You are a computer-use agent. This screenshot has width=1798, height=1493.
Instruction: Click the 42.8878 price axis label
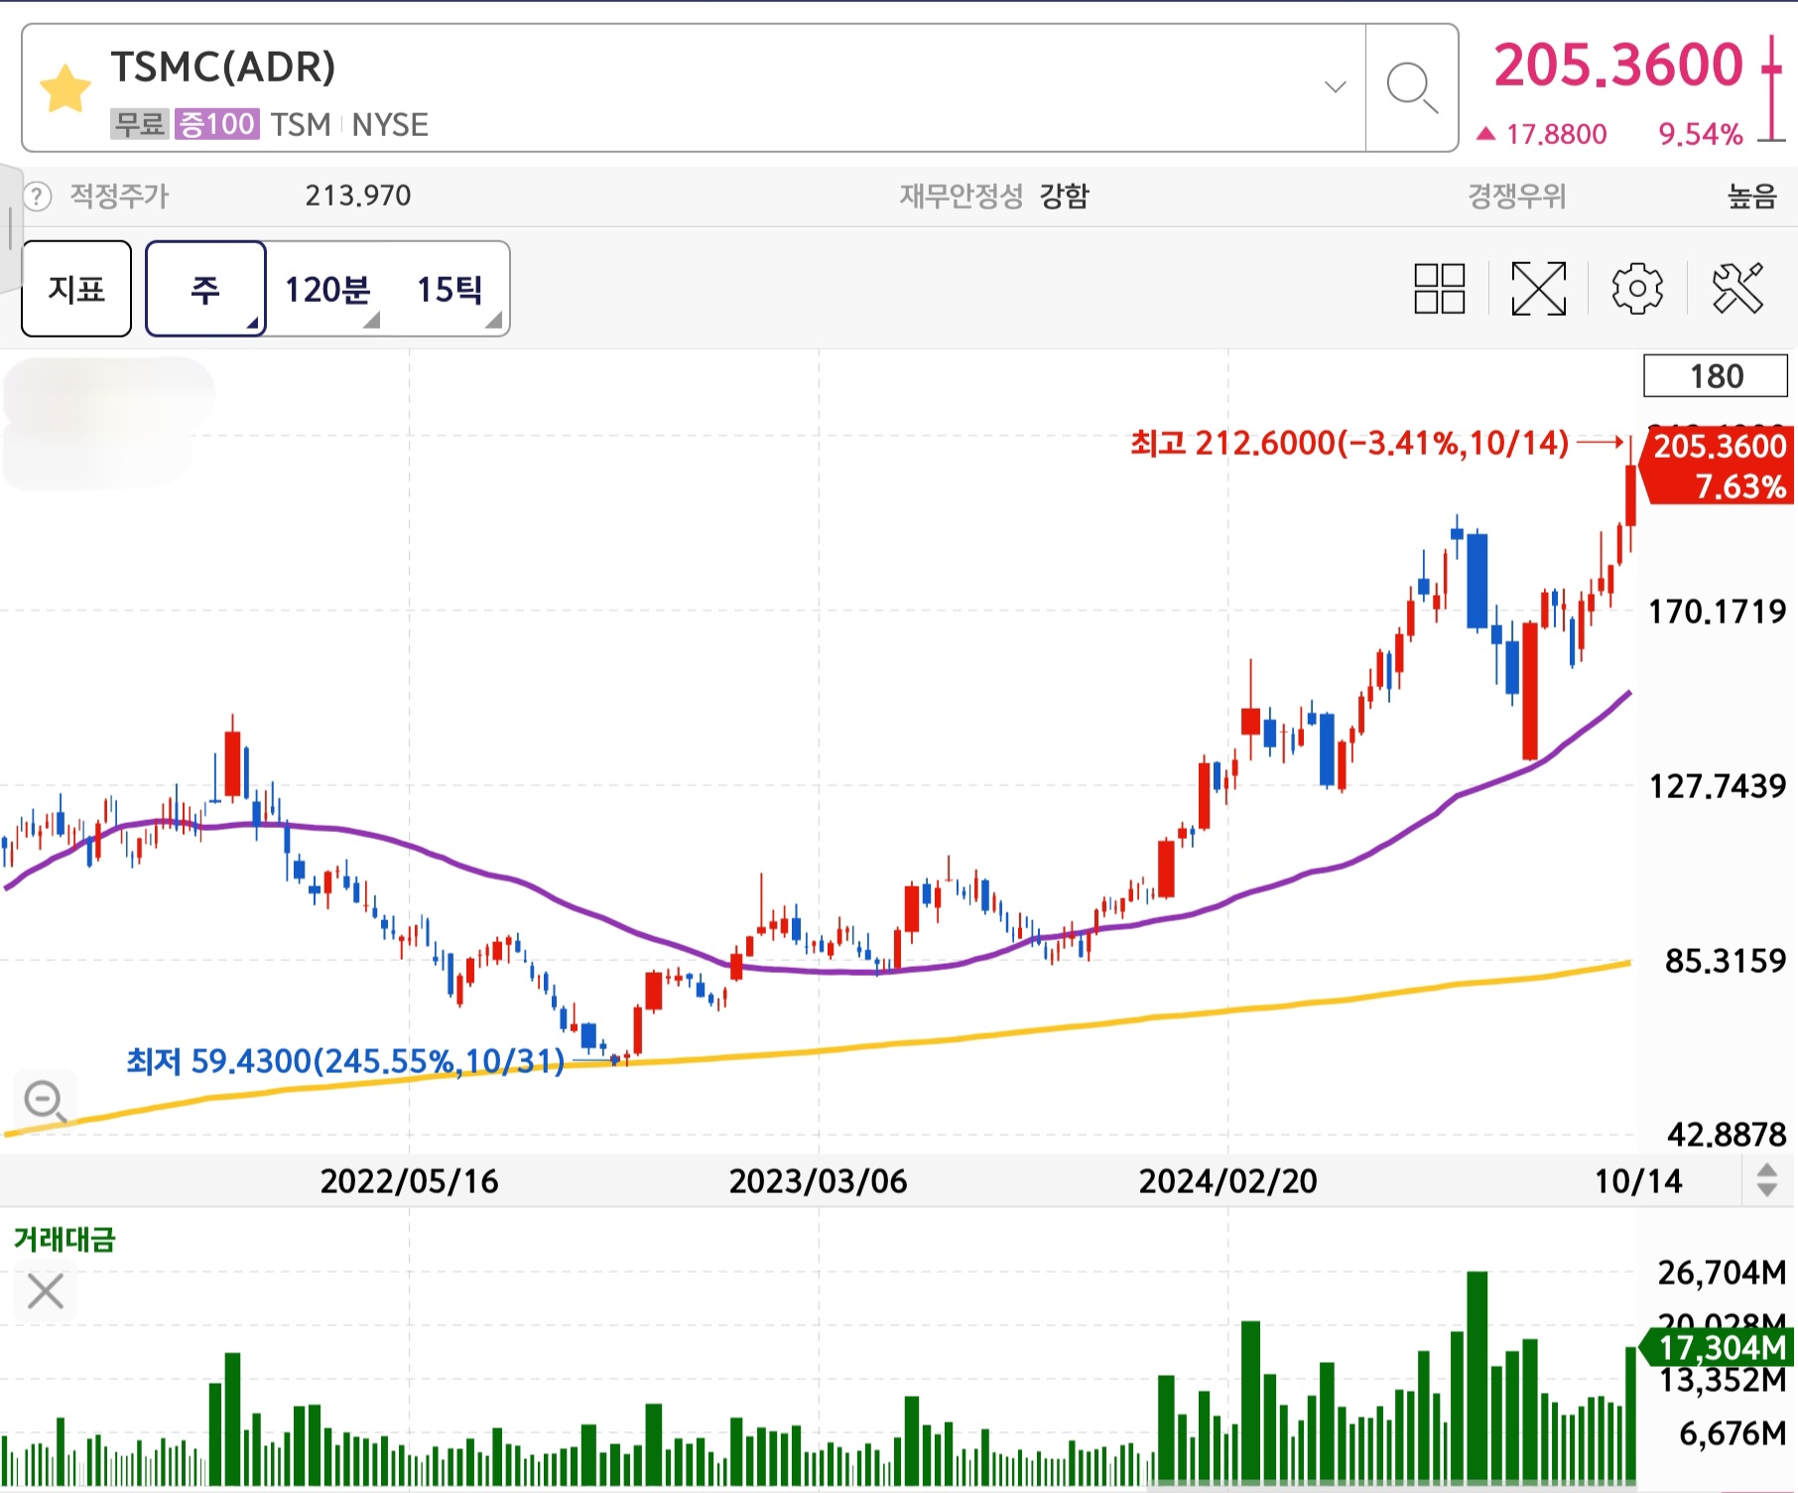click(x=1727, y=1134)
